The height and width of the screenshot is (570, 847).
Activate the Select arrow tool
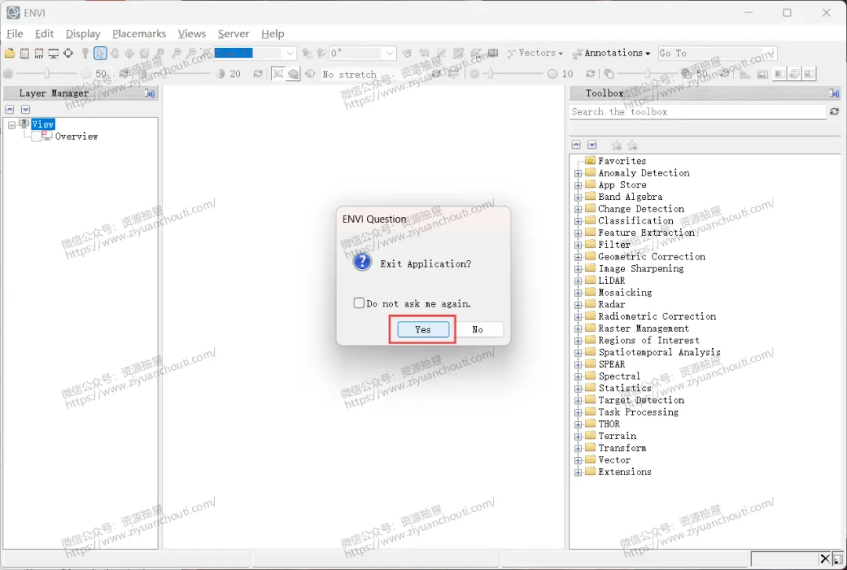click(x=100, y=53)
